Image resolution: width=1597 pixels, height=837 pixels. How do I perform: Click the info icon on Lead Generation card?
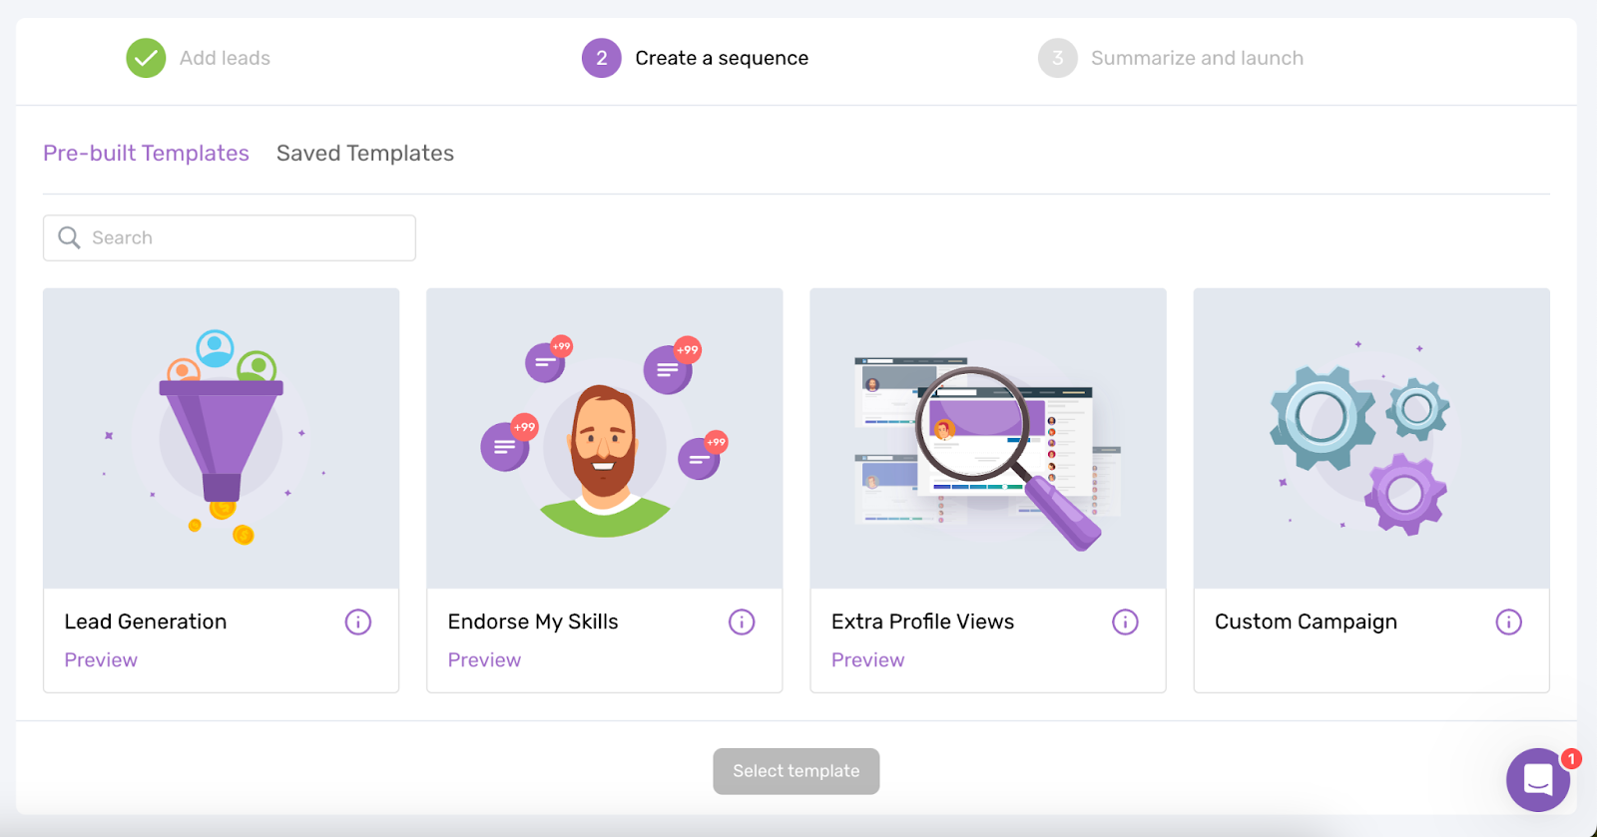coord(358,622)
